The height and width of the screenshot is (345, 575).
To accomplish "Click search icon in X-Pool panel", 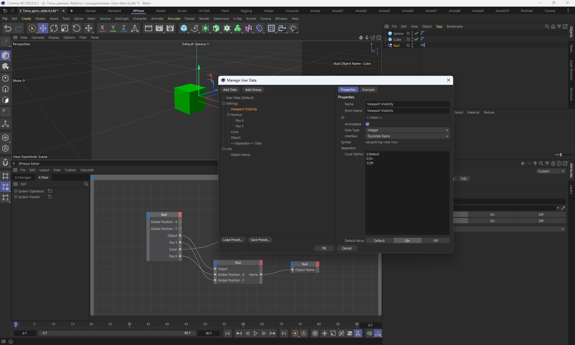I will point(86,184).
